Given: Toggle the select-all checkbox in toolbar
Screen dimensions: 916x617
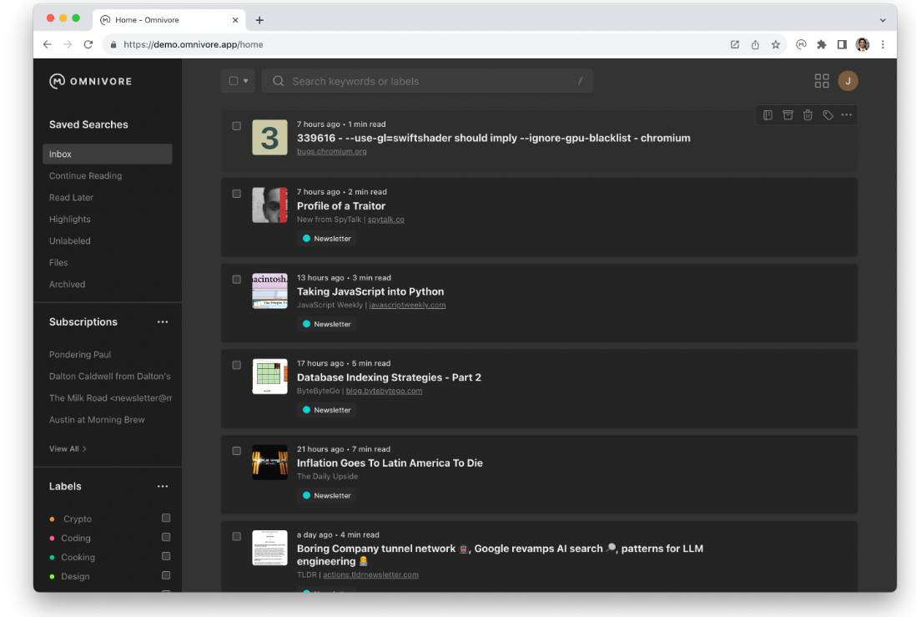Looking at the screenshot, I should (233, 81).
